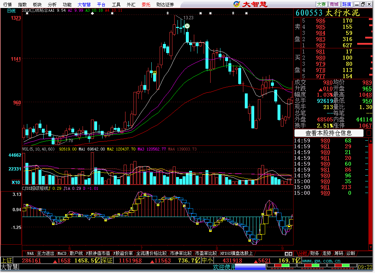This screenshot has height=273, width=375.
Task: Open the www.gw.com.cn link
Action: tap(322, 261)
